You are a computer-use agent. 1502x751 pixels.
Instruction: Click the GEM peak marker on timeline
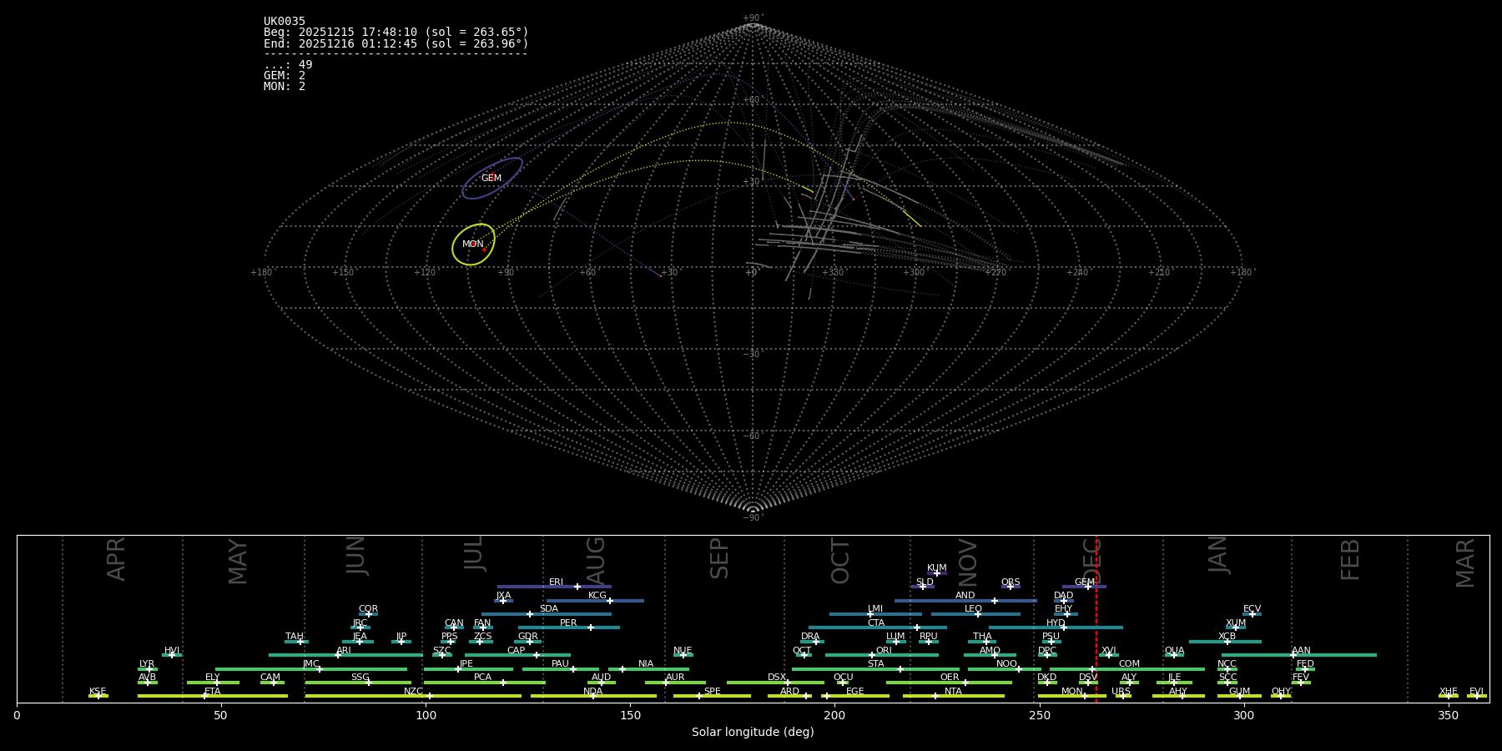pyautogui.click(x=1088, y=587)
